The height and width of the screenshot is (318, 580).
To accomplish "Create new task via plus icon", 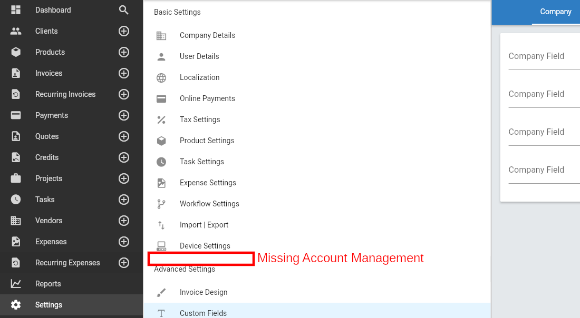I will (123, 200).
